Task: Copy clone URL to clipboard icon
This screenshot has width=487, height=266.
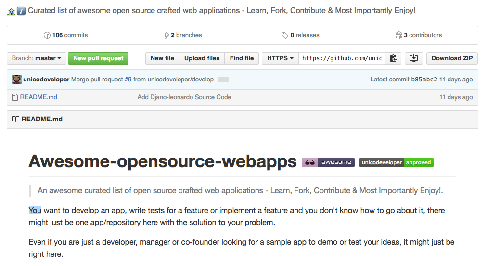Action: pos(393,58)
